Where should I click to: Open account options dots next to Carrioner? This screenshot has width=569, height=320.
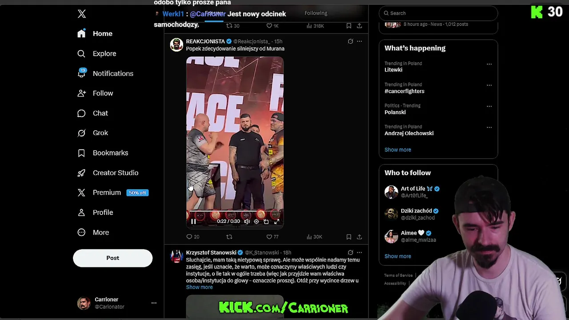coord(154,303)
